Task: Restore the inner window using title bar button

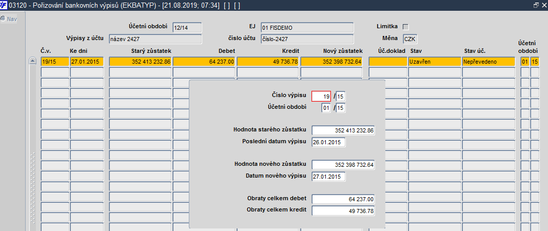Action: pos(536,5)
